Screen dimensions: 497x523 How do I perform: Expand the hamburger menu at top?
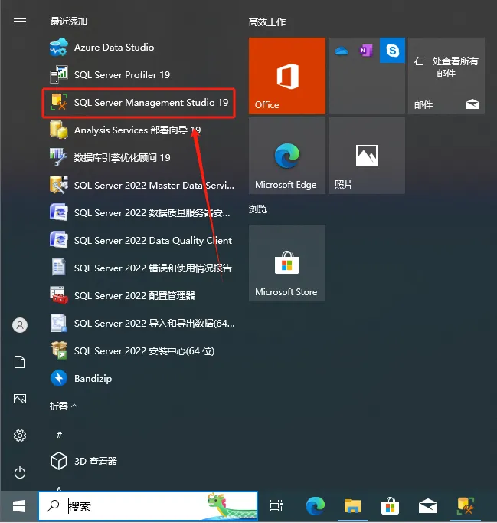click(x=20, y=21)
